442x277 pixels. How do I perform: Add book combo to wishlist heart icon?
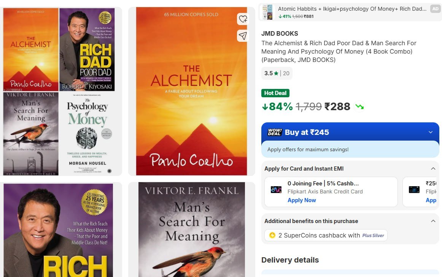tap(243, 19)
